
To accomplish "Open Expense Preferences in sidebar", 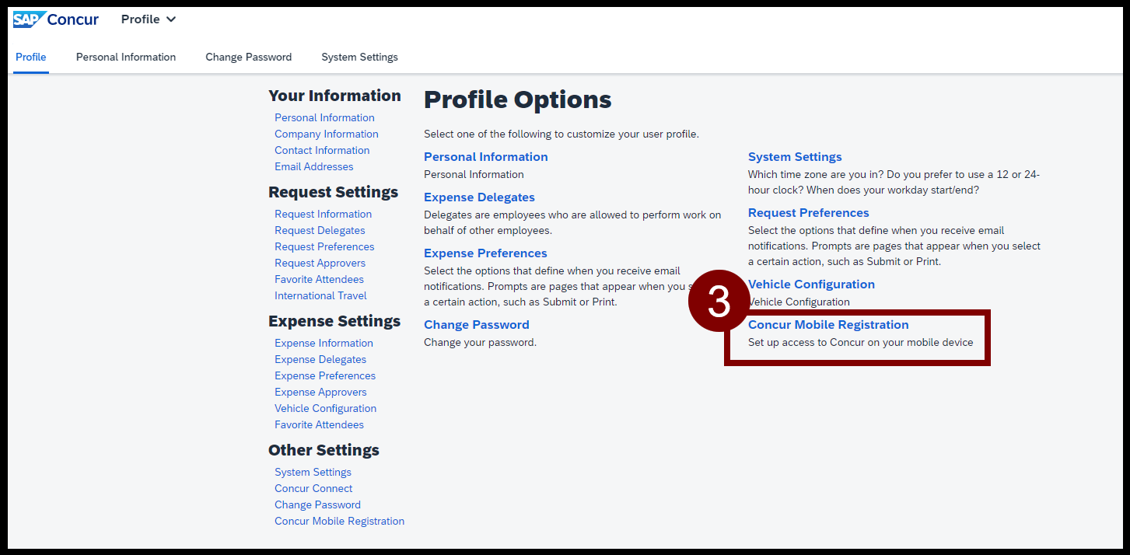I will [x=325, y=375].
